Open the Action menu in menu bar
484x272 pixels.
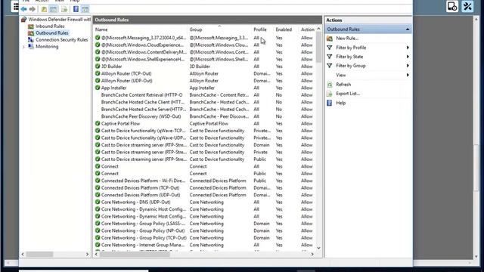coord(42,1)
